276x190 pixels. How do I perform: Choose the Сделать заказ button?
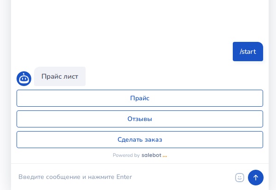click(140, 139)
